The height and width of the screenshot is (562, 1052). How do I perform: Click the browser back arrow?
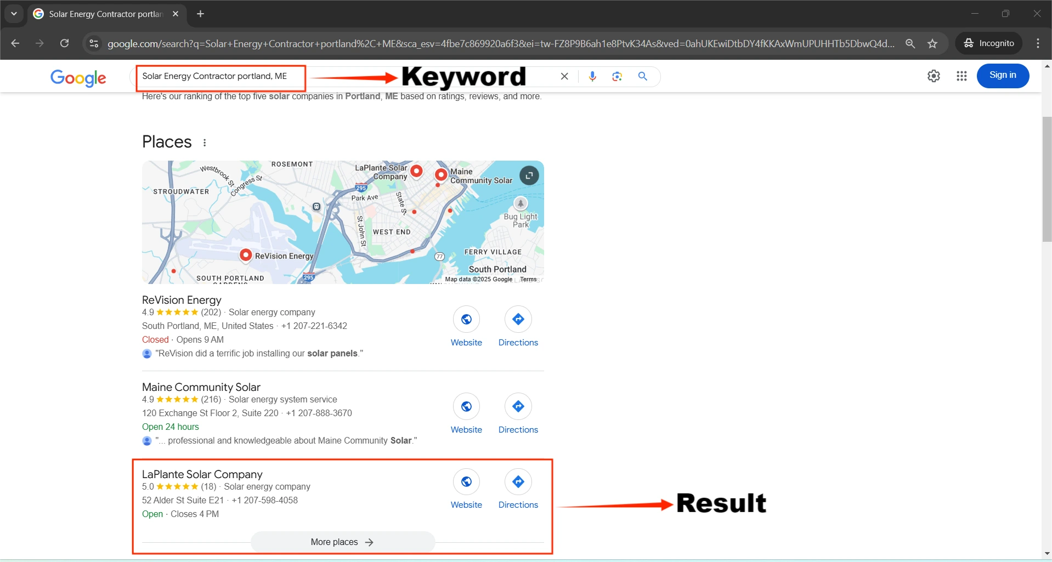(15, 43)
